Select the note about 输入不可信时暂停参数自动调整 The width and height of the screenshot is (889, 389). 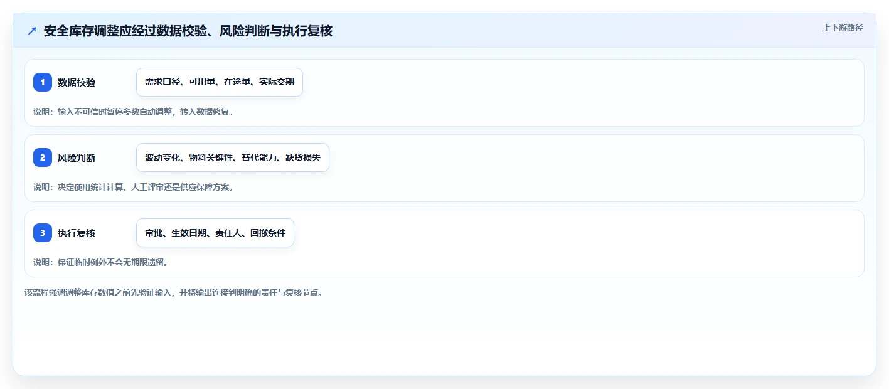click(133, 112)
